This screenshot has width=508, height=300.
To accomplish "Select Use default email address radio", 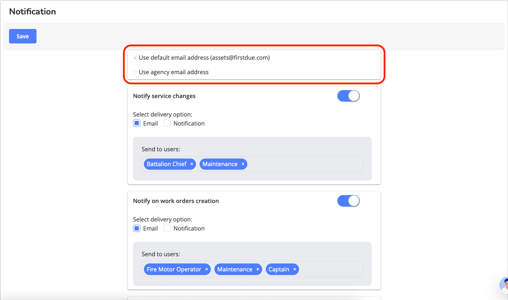I will [x=135, y=58].
